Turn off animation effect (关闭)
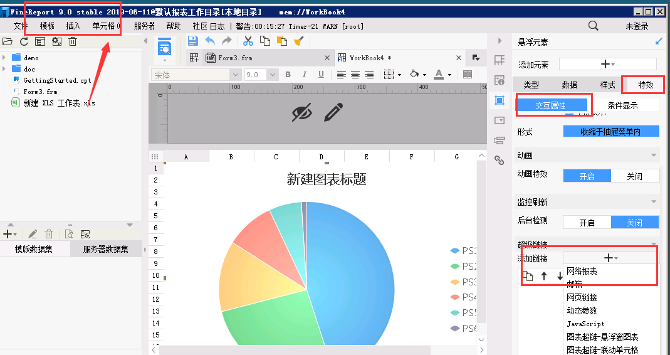The width and height of the screenshot is (670, 355). click(635, 176)
